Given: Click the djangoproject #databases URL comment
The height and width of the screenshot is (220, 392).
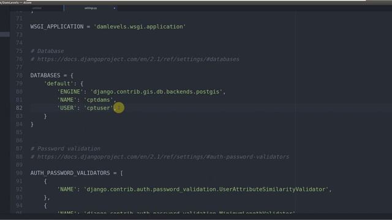Looking at the screenshot, I should 135,59.
